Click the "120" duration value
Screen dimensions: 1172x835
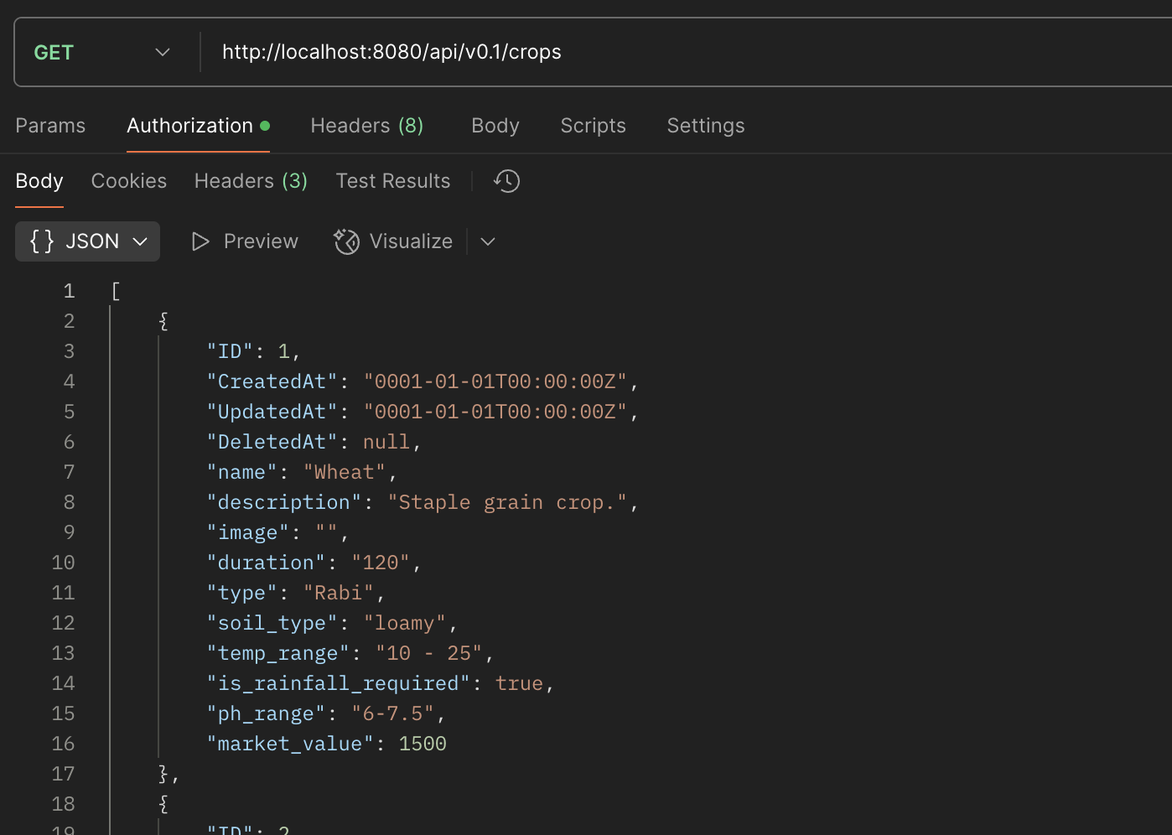click(381, 563)
